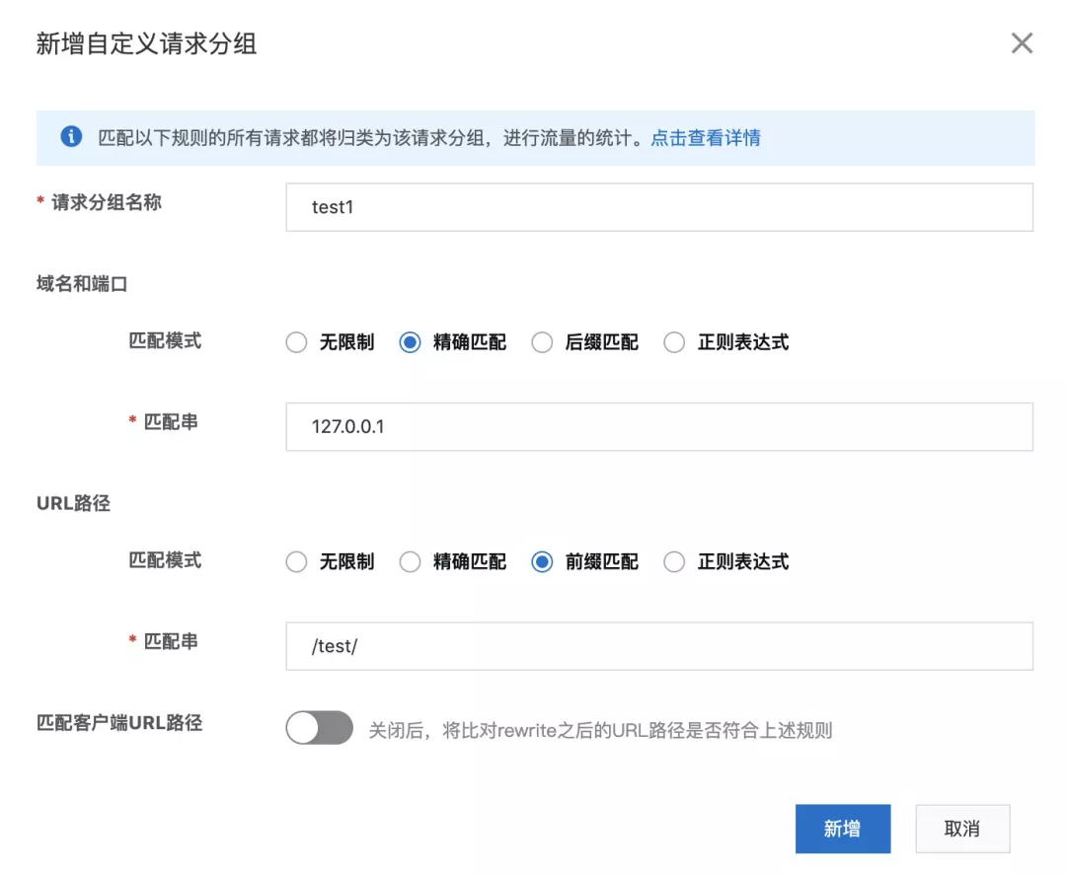Select 精确匹配 radio under URL路径

[411, 562]
